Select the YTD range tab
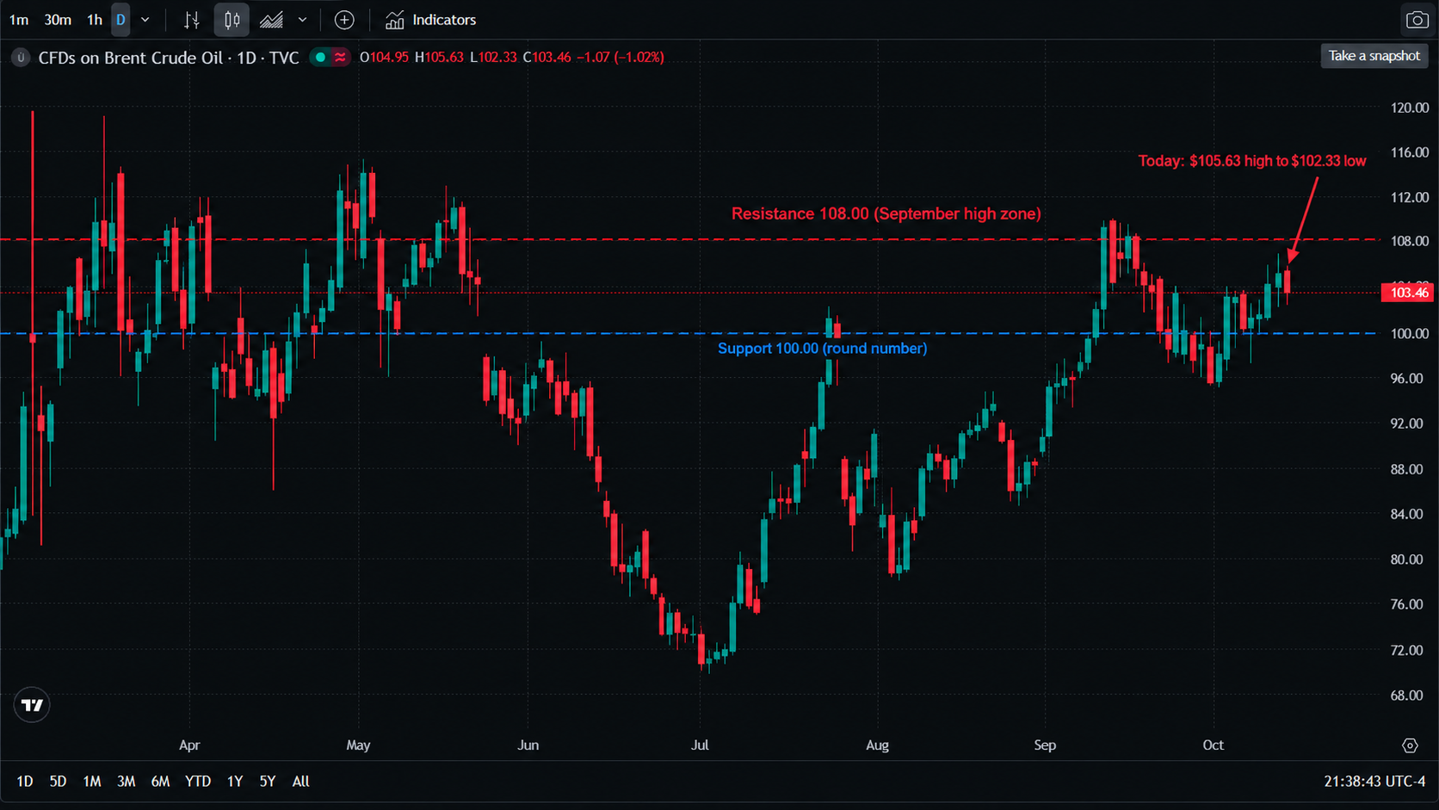Screen dimensions: 1439x810 198,782
